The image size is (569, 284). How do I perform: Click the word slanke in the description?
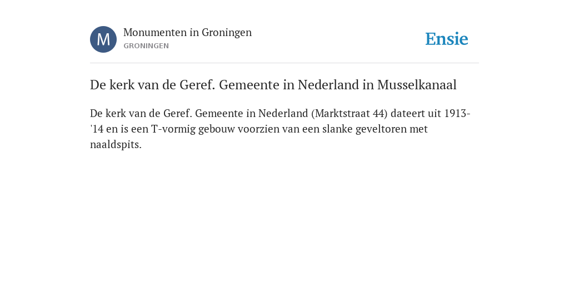337,129
